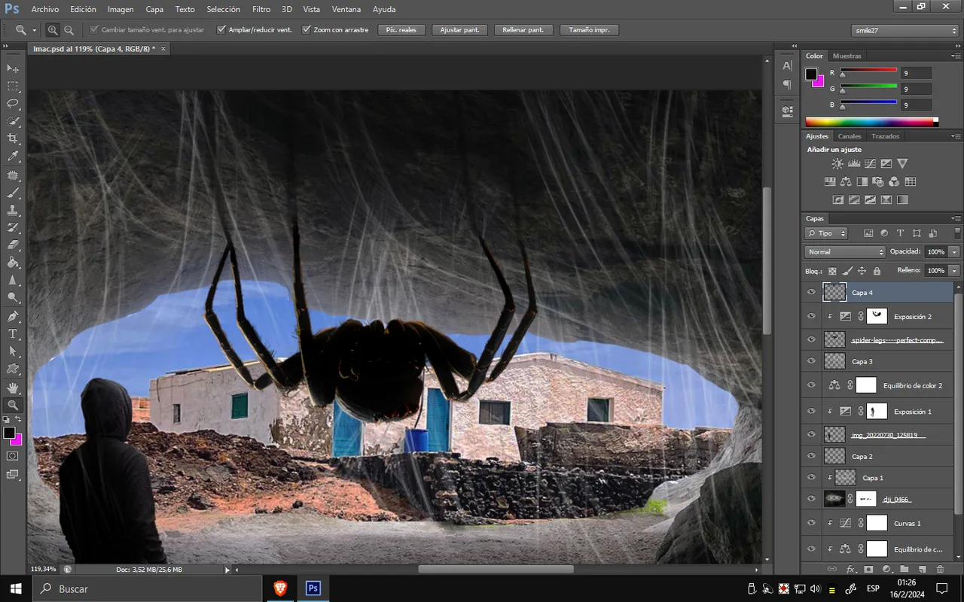This screenshot has width=964, height=602.
Task: Click the Rellenar pant. button
Action: tap(523, 30)
